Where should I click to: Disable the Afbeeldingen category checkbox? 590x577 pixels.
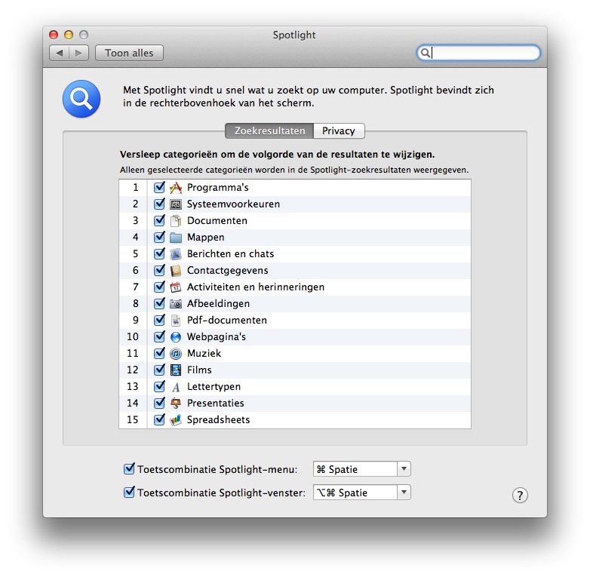[x=159, y=304]
